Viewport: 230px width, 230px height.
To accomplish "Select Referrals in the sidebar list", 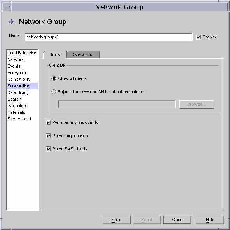I will click(x=22, y=112).
